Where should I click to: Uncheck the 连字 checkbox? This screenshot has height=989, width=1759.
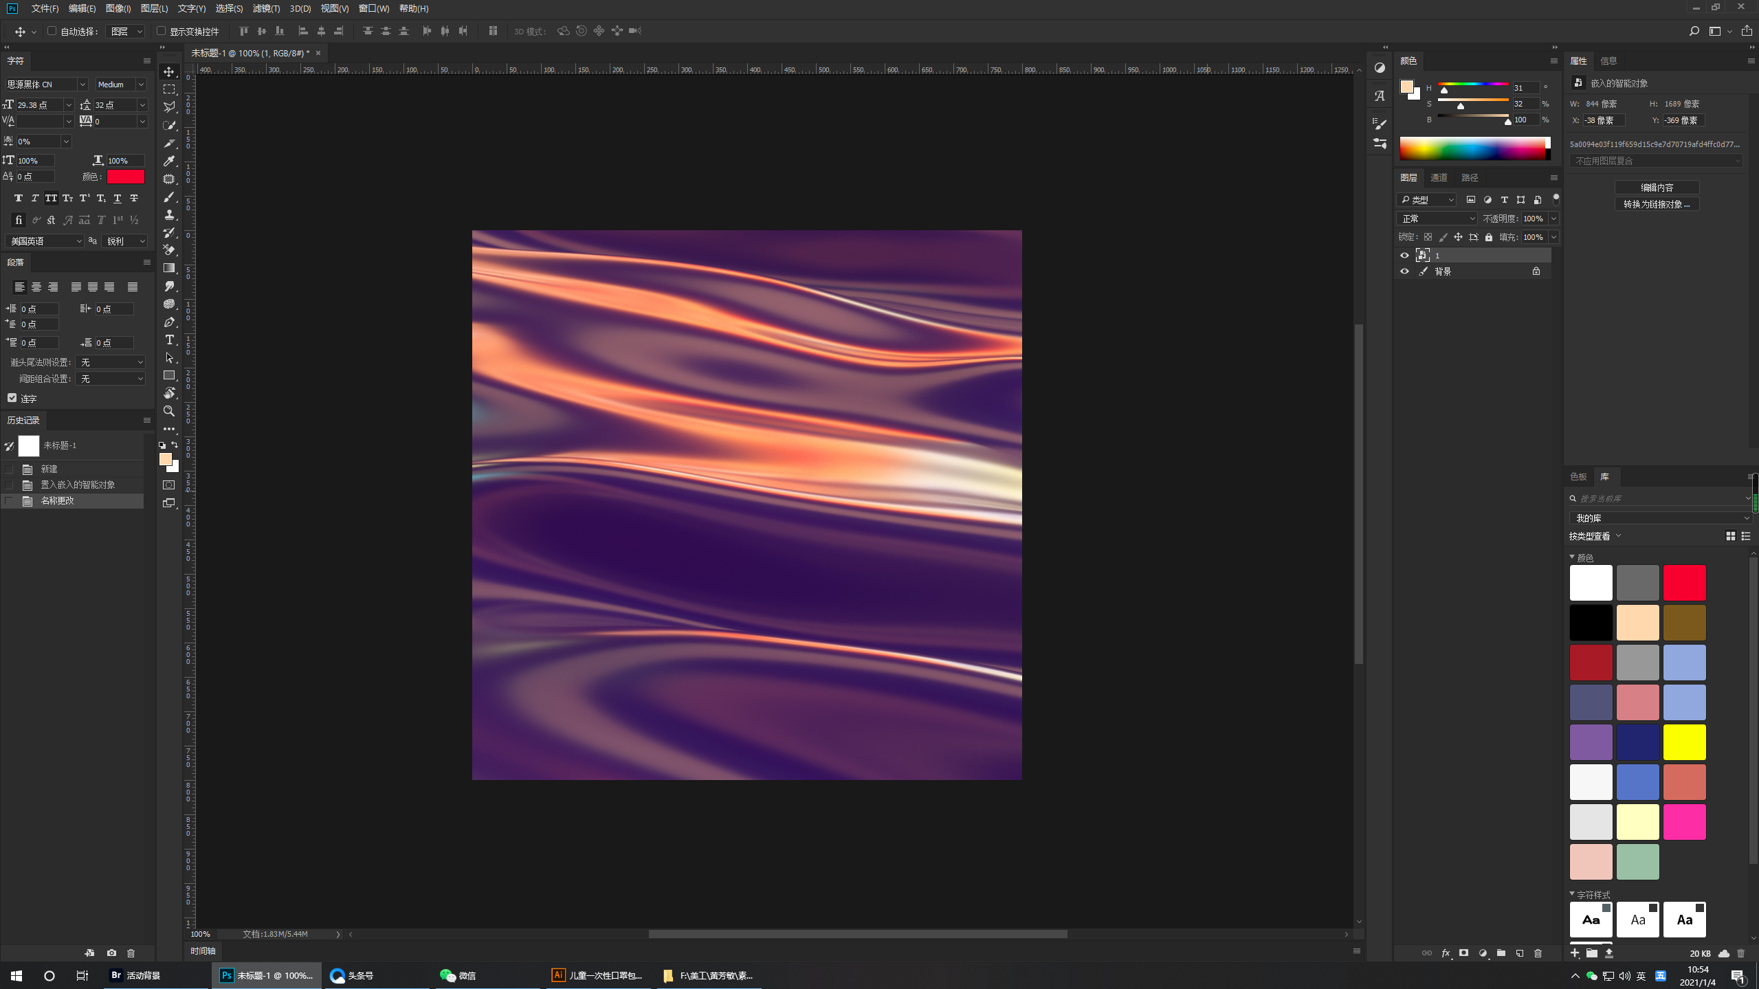tap(12, 398)
